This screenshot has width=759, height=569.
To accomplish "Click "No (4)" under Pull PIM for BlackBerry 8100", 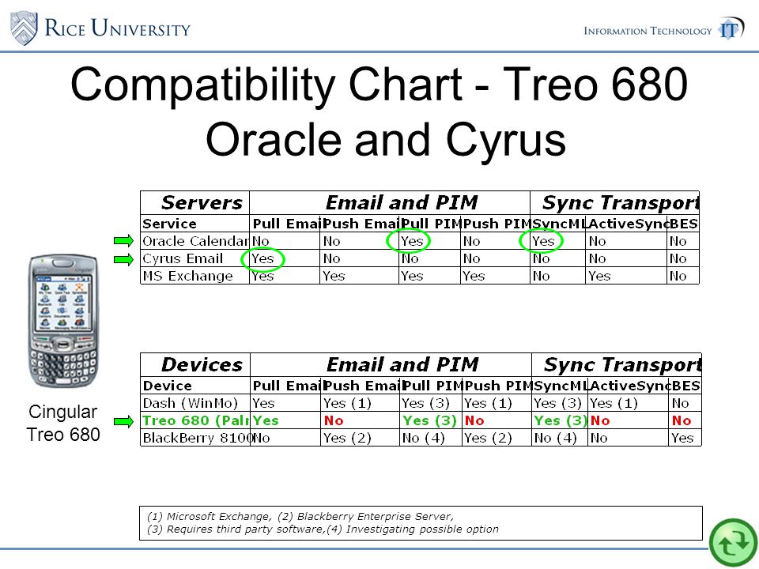I will coord(424,438).
